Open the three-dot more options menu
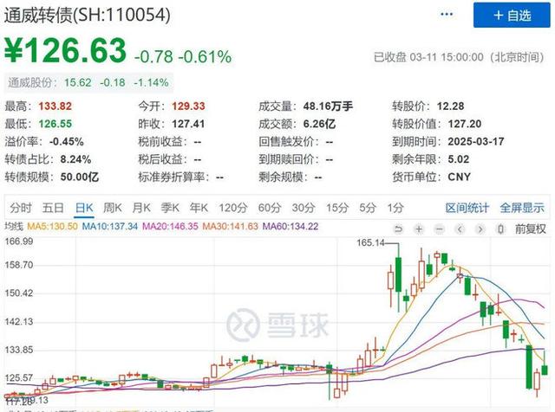Image resolution: width=555 pixels, height=412 pixels. [447, 15]
